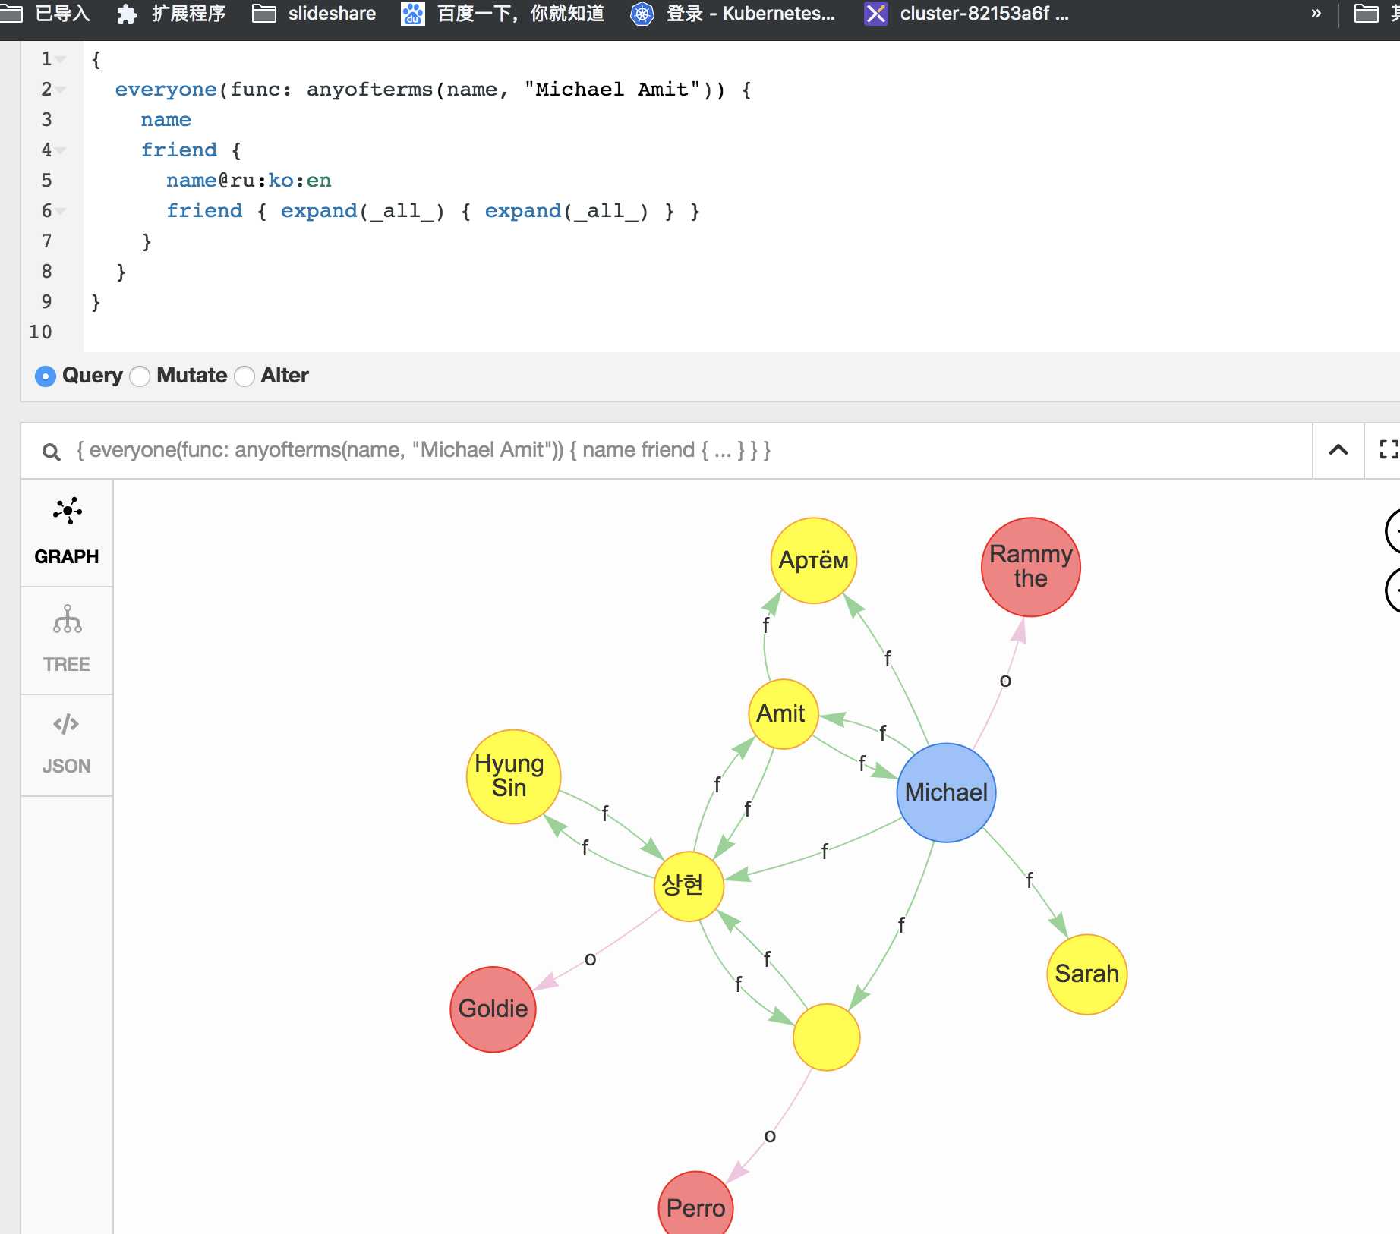
Task: Open the 扩展程序 extensions bookmark
Action: click(172, 14)
